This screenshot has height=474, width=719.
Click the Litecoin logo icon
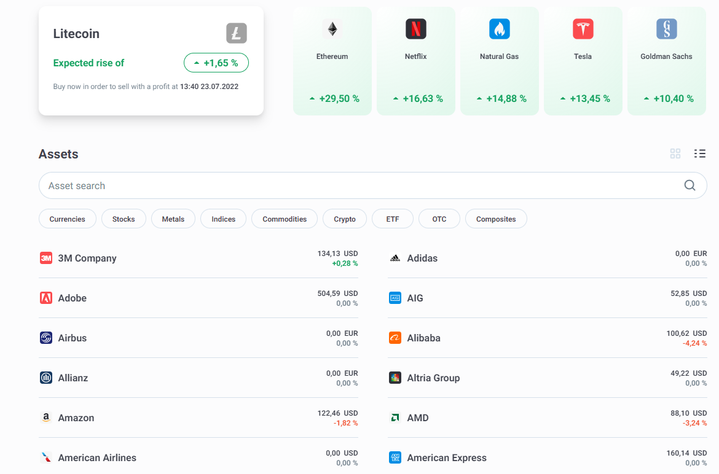[x=236, y=33]
